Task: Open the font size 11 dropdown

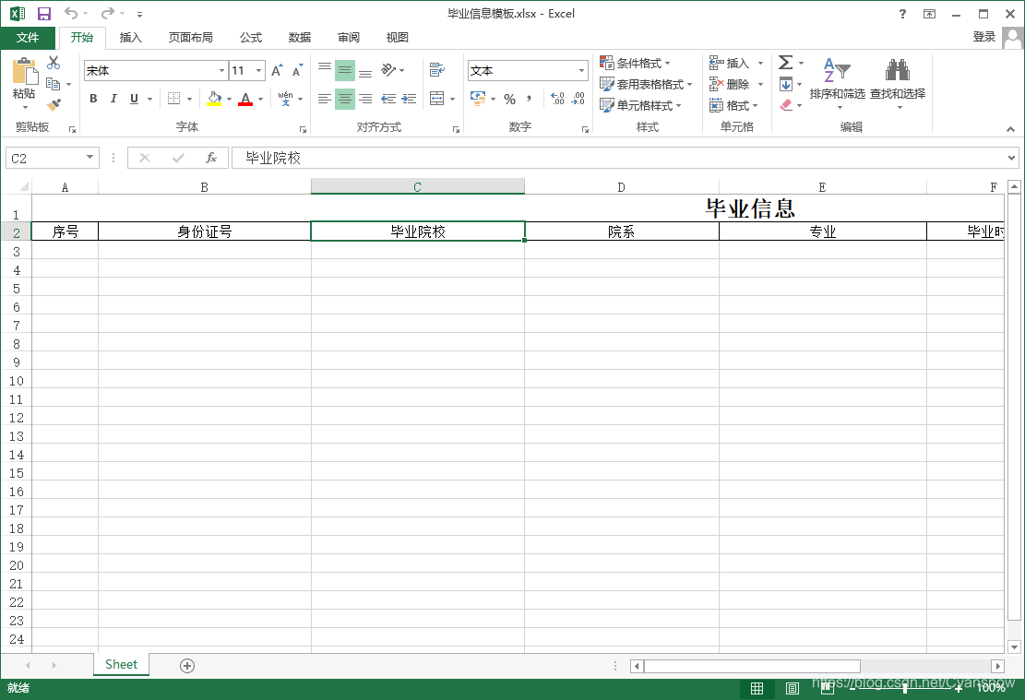Action: (259, 71)
